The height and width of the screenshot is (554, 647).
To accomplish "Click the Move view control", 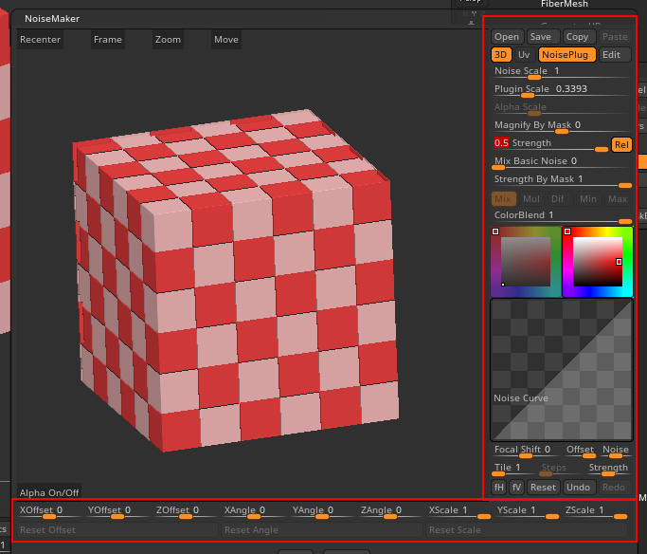I will [x=226, y=40].
